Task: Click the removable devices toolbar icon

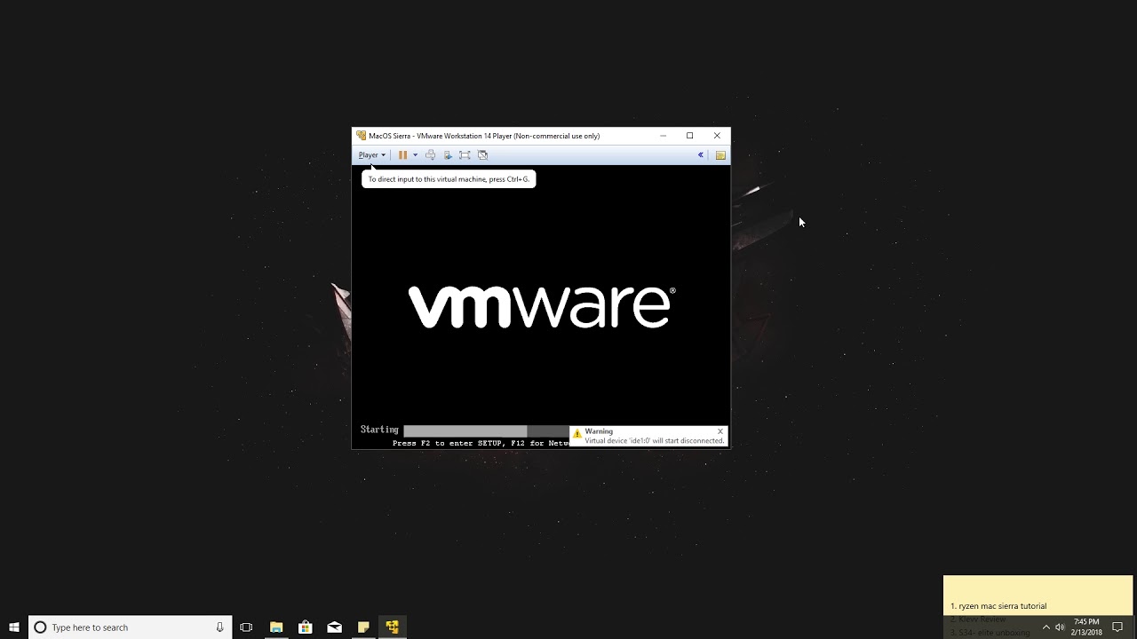Action: point(448,155)
